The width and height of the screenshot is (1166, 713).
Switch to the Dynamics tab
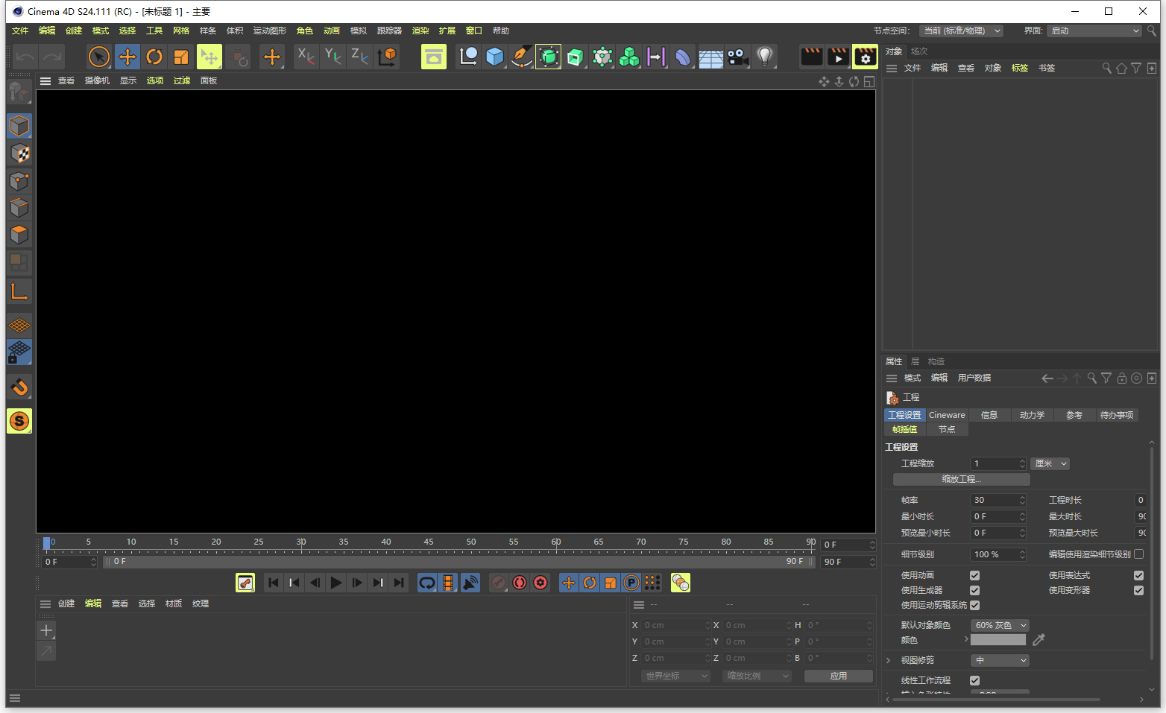click(x=1033, y=415)
